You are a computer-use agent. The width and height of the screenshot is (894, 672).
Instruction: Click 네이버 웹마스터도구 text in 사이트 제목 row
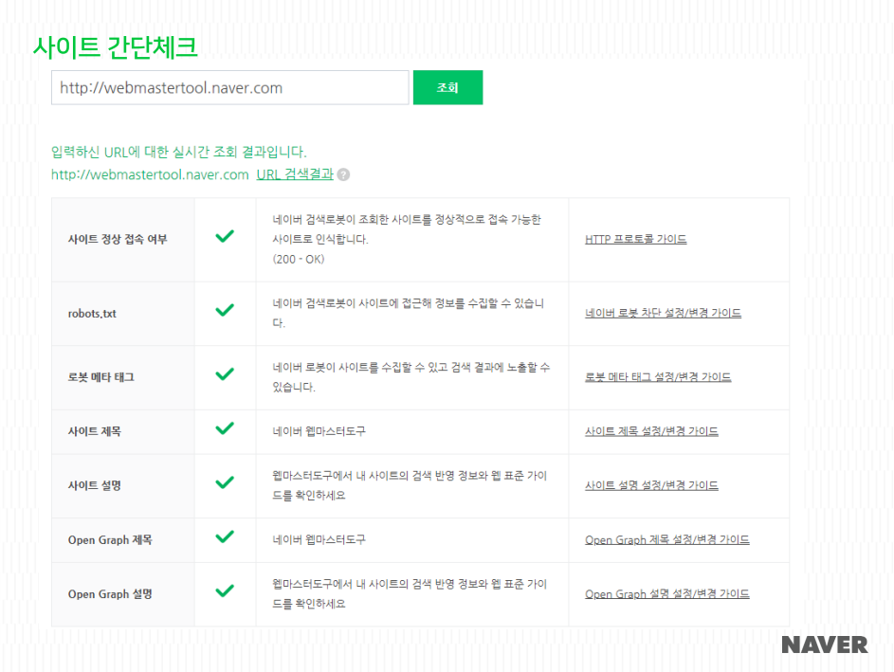[319, 431]
